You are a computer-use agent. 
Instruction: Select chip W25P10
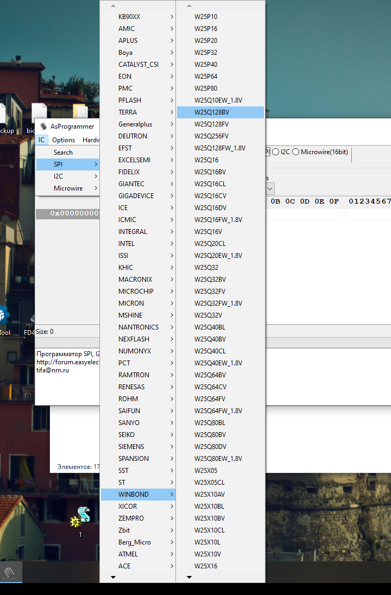pos(220,17)
